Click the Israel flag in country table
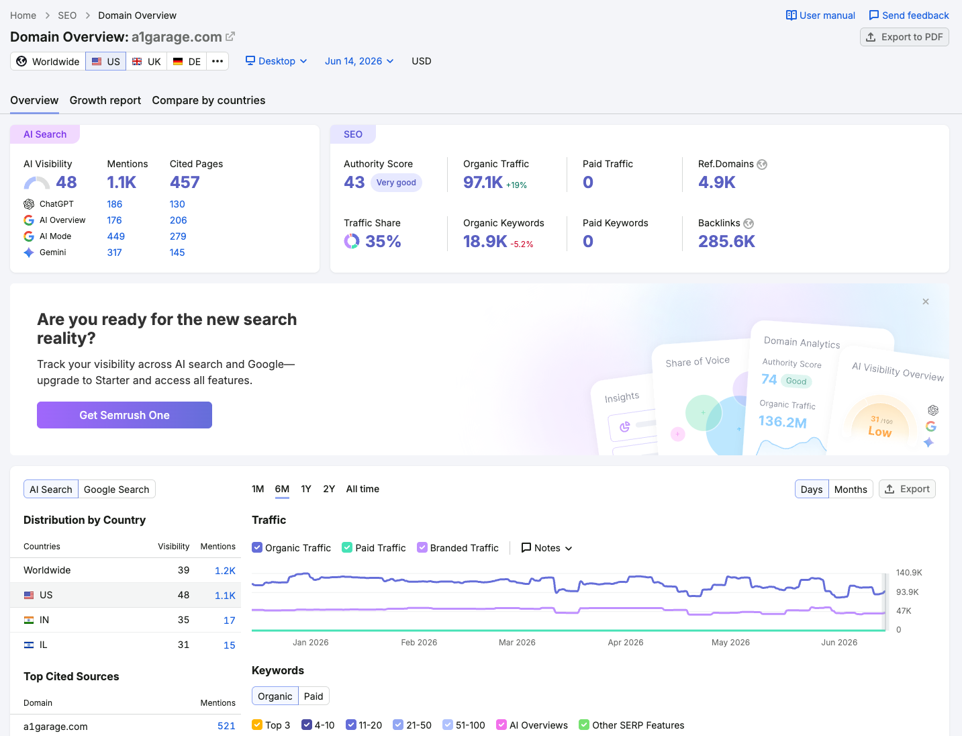962x736 pixels. tap(29, 645)
